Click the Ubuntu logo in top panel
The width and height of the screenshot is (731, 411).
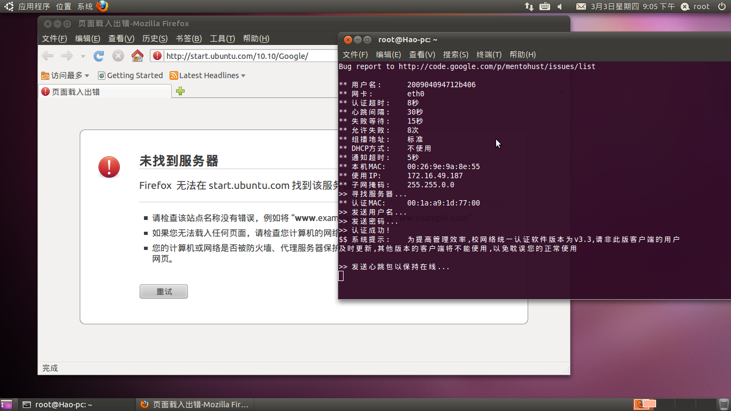coord(9,6)
